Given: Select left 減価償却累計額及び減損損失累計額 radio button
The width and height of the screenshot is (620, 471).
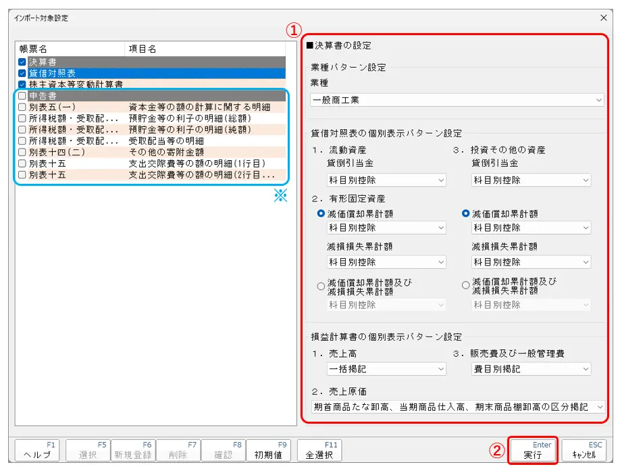Looking at the screenshot, I should [321, 286].
